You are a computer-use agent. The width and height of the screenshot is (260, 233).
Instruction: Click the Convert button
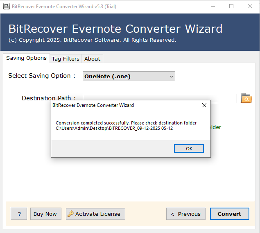[229, 214]
